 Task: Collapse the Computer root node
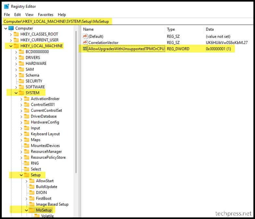point(6,29)
